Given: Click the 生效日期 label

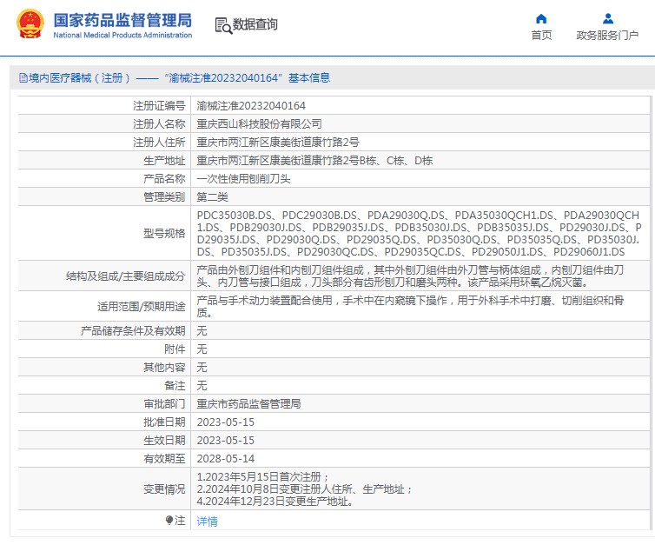Looking at the screenshot, I should (x=164, y=441).
